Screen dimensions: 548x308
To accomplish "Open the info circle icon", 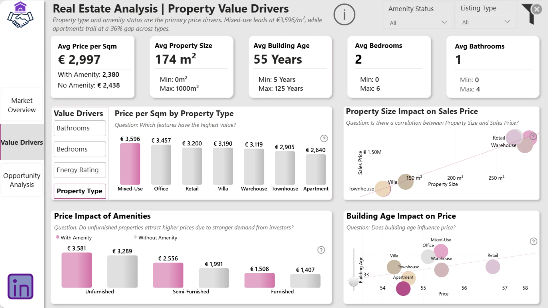I will coord(344,15).
